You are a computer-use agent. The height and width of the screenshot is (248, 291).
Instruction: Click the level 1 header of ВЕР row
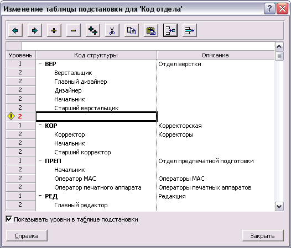(21, 63)
